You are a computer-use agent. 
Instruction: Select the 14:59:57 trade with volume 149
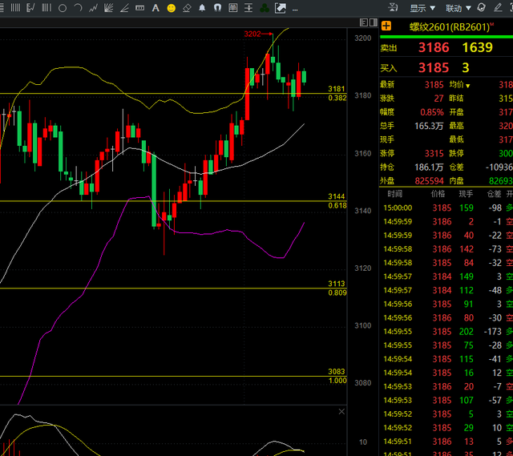click(x=446, y=276)
